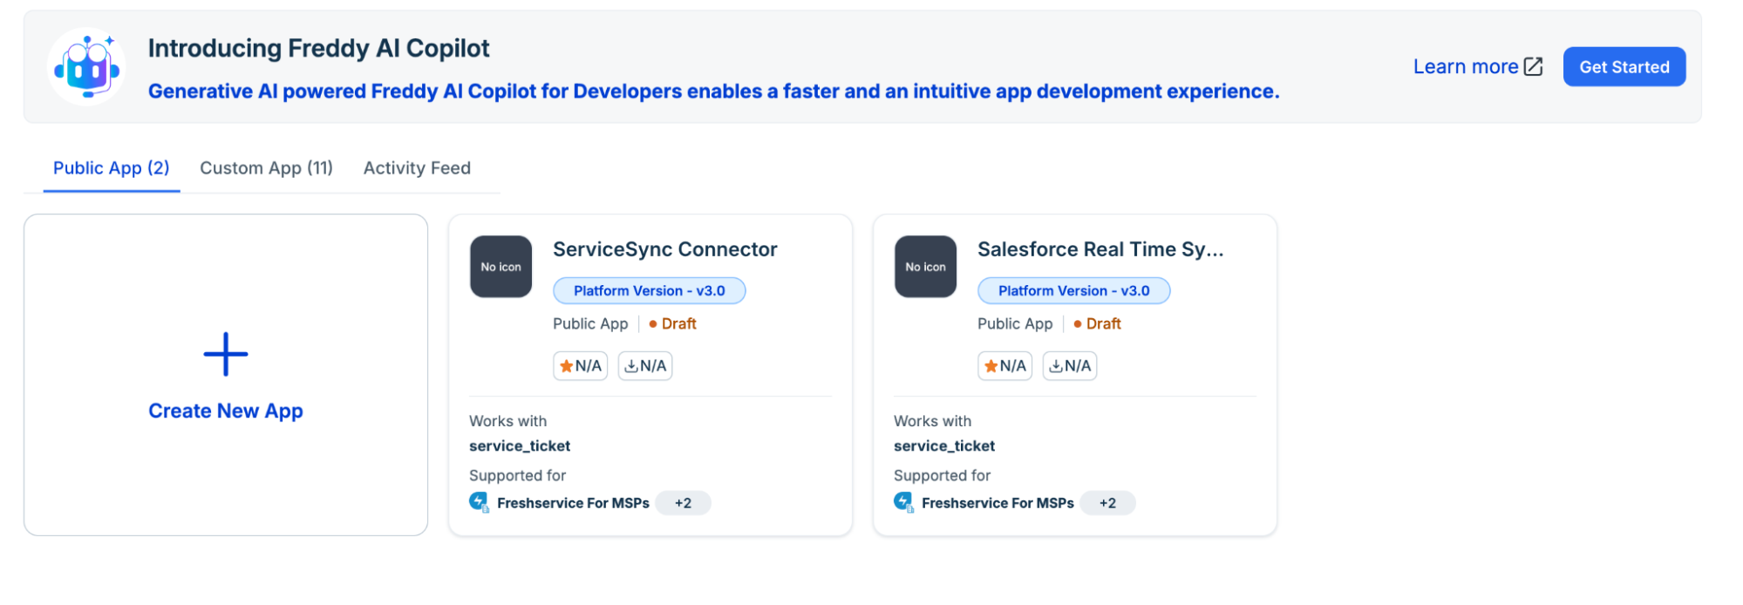
Task: Click the star rating N/A badge on Salesforce card
Action: click(1004, 366)
